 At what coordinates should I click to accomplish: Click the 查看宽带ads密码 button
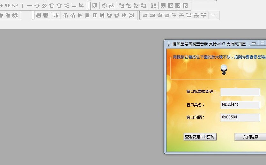(200, 137)
